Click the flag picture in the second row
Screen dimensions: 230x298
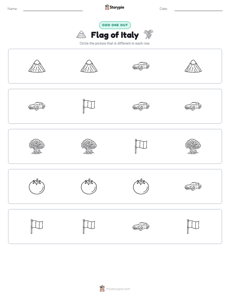(x=89, y=106)
